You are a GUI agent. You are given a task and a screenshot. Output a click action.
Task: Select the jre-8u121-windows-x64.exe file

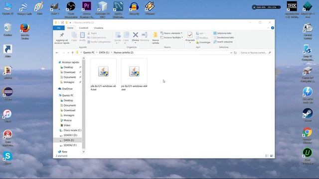[x=134, y=75]
